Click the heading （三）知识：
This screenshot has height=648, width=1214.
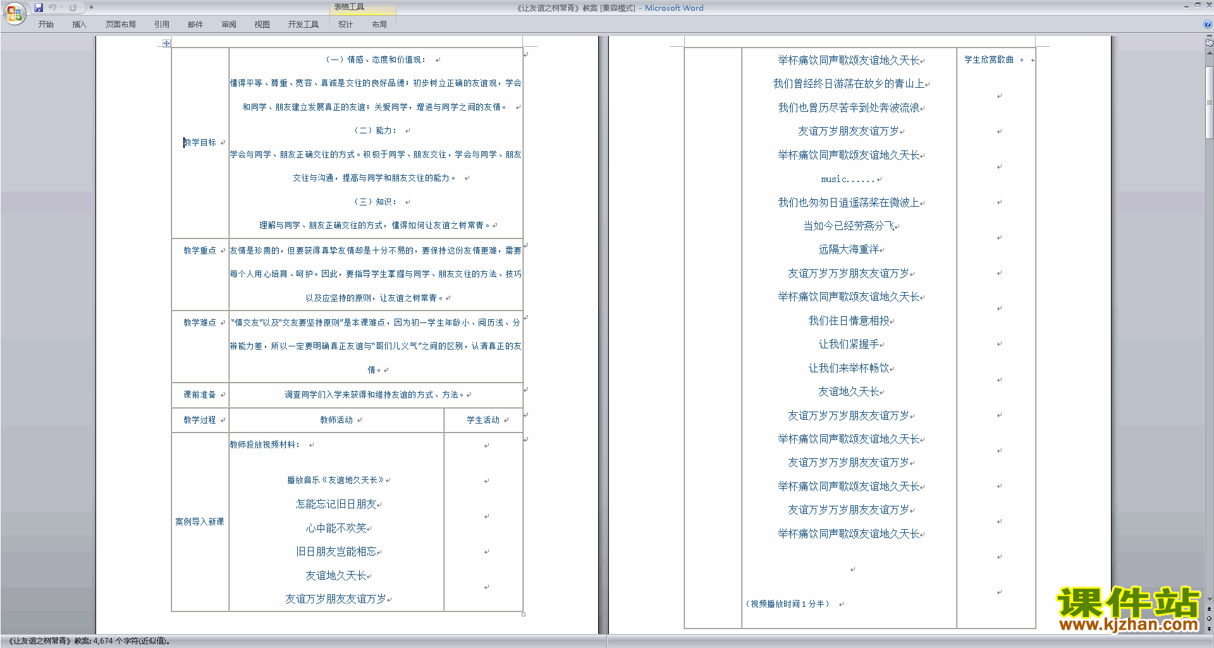(x=376, y=202)
